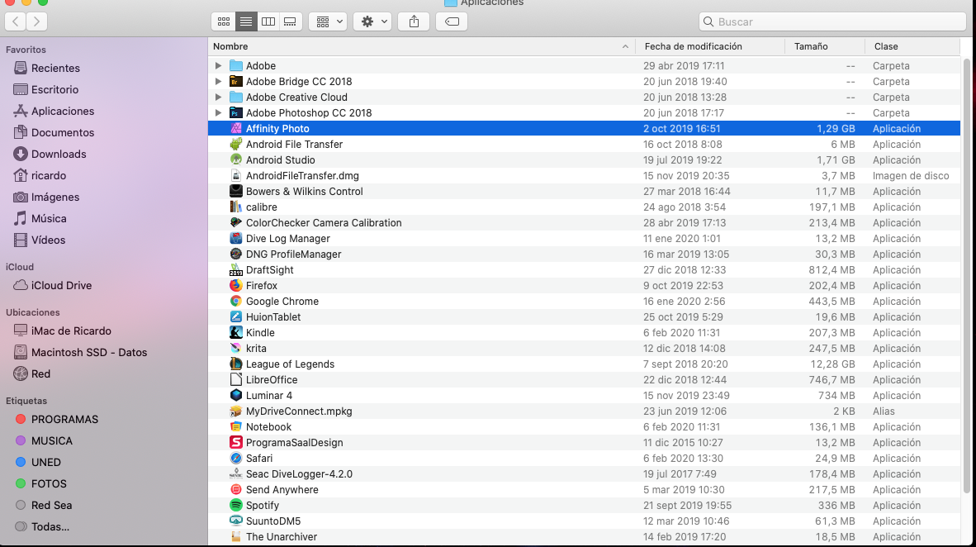Select the League of Legends icon

coord(236,364)
